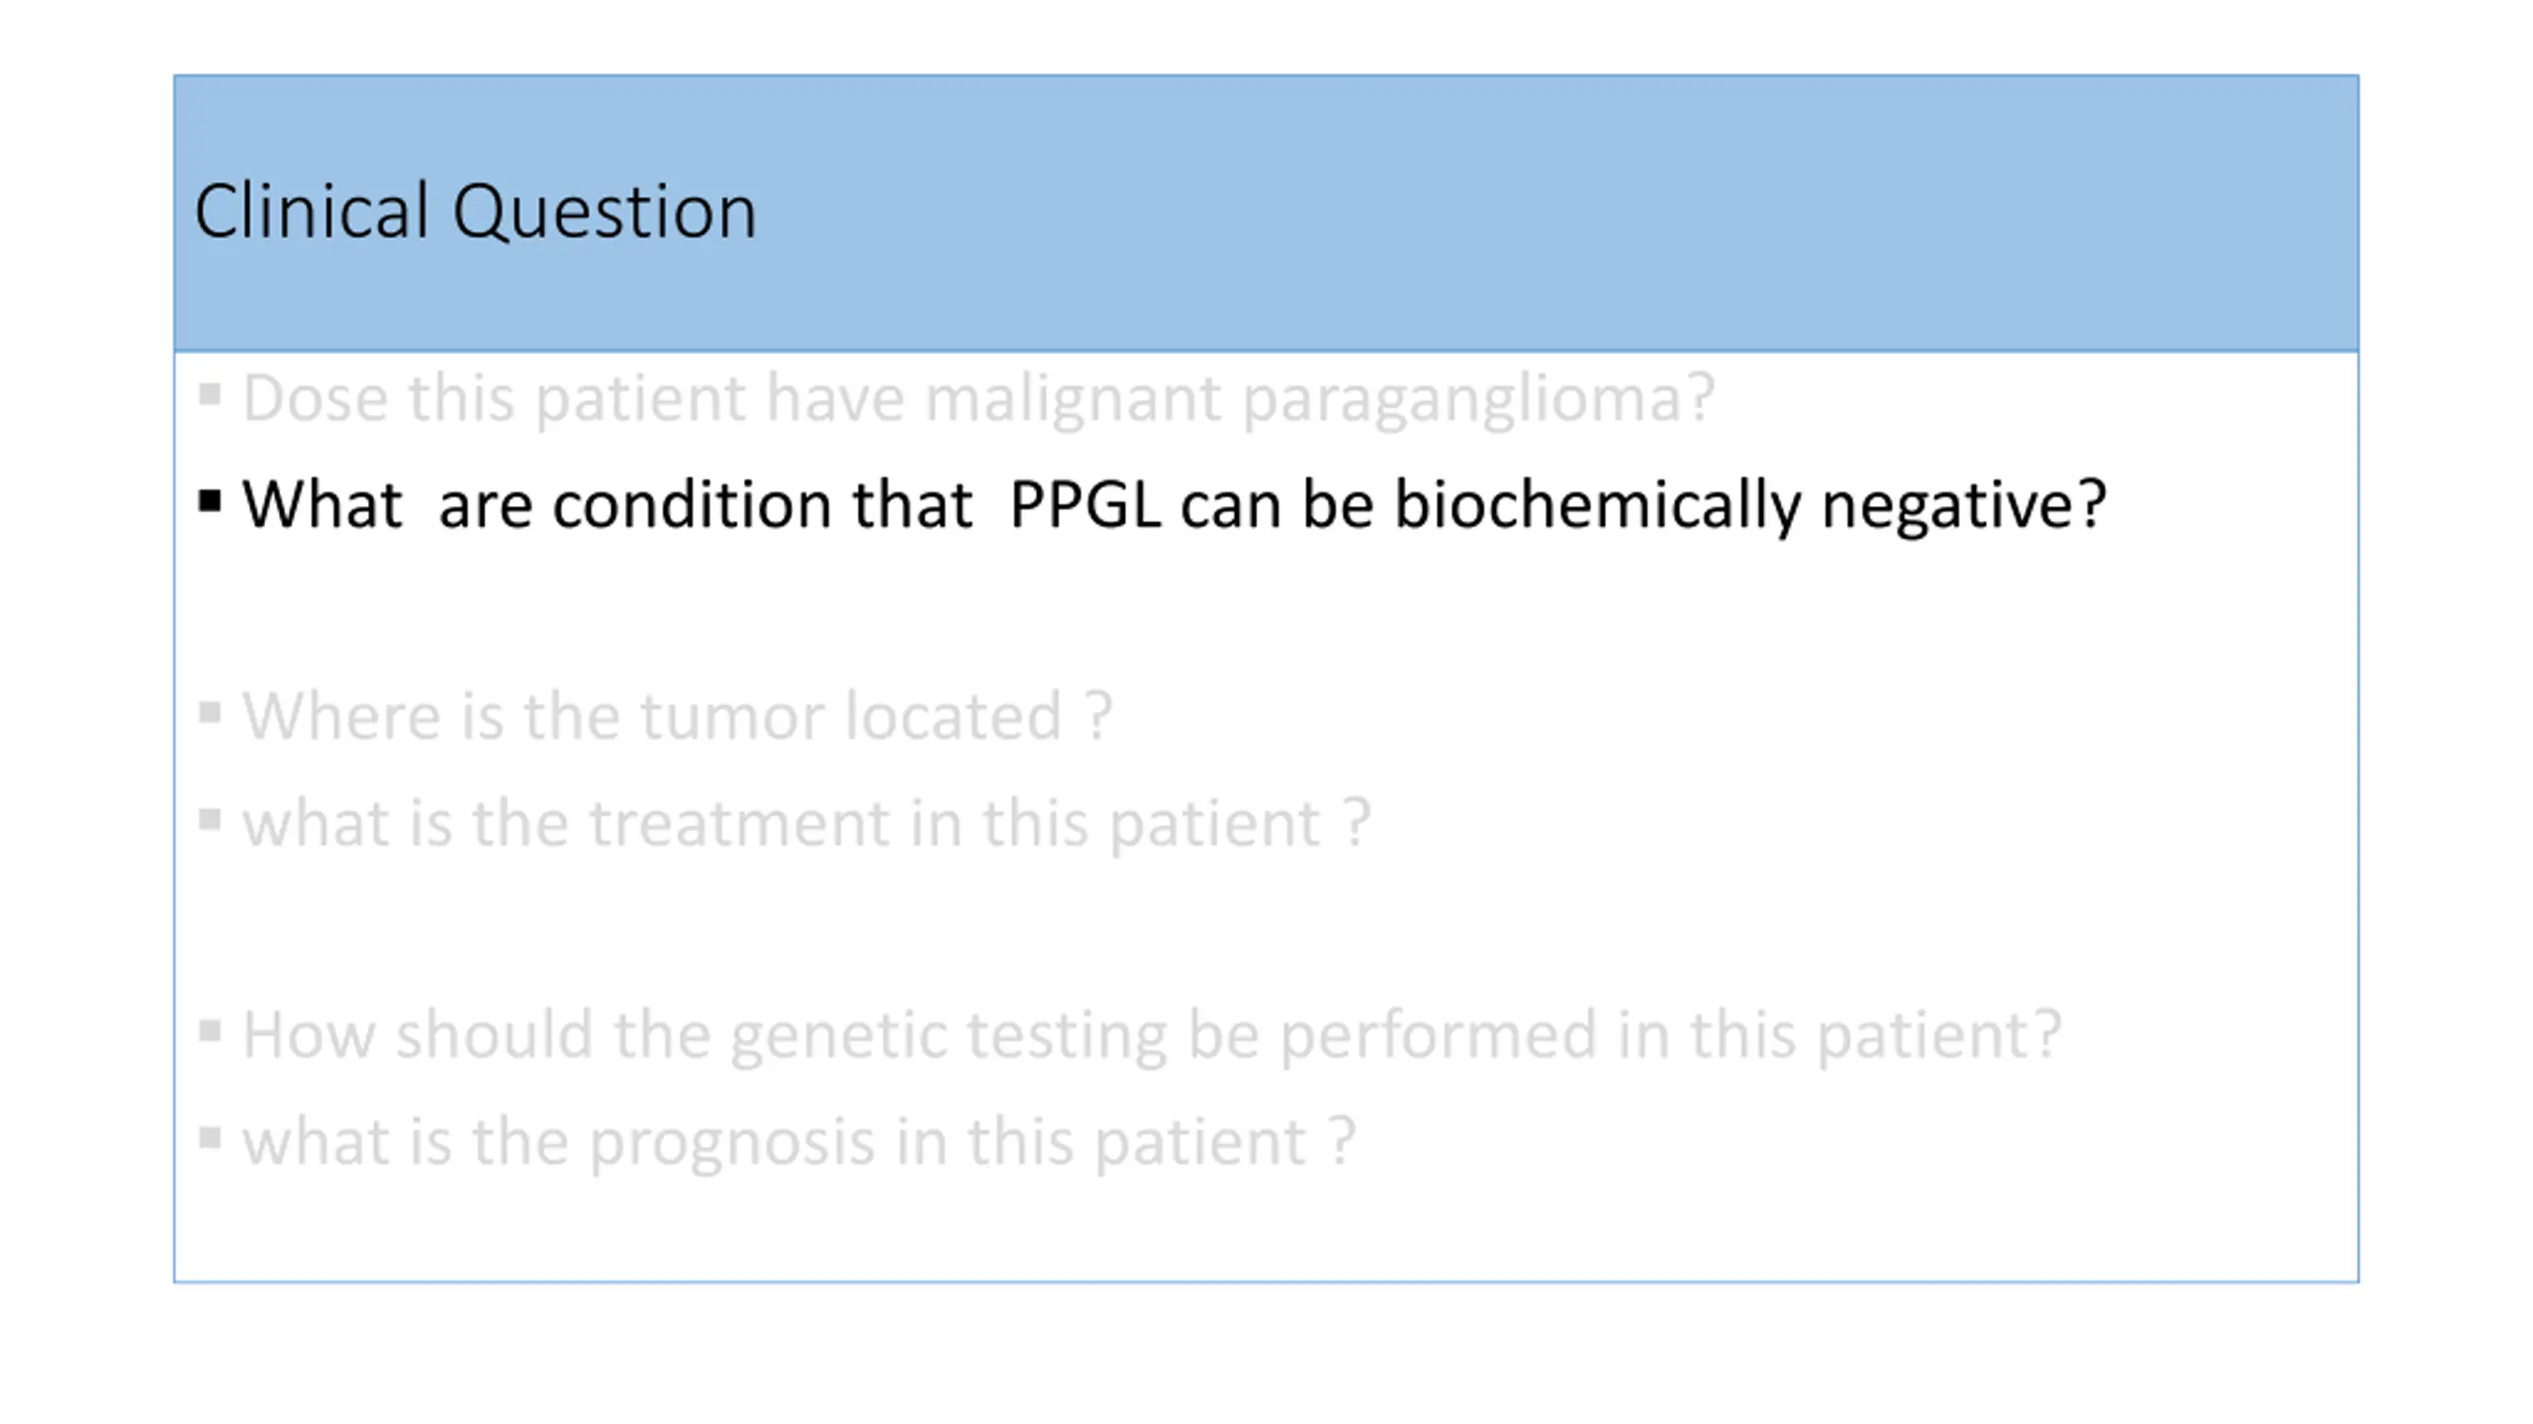
Task: Click the bullet before "How should the genetic testing"
Action: (x=209, y=1031)
